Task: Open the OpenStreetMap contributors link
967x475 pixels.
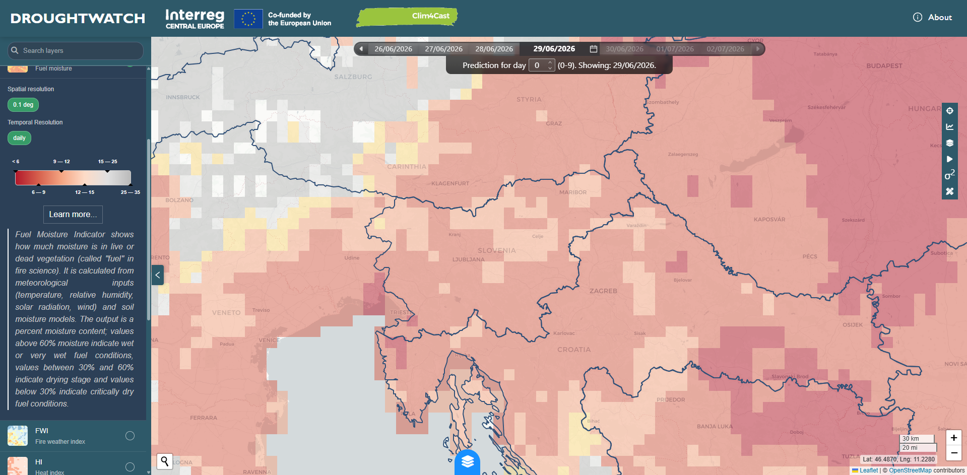Action: pyautogui.click(x=910, y=470)
